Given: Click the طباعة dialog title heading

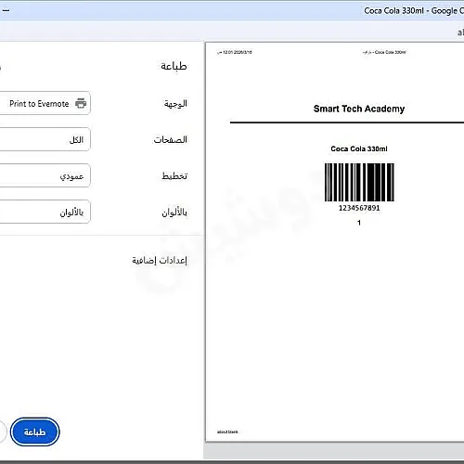Looking at the screenshot, I should [174, 66].
